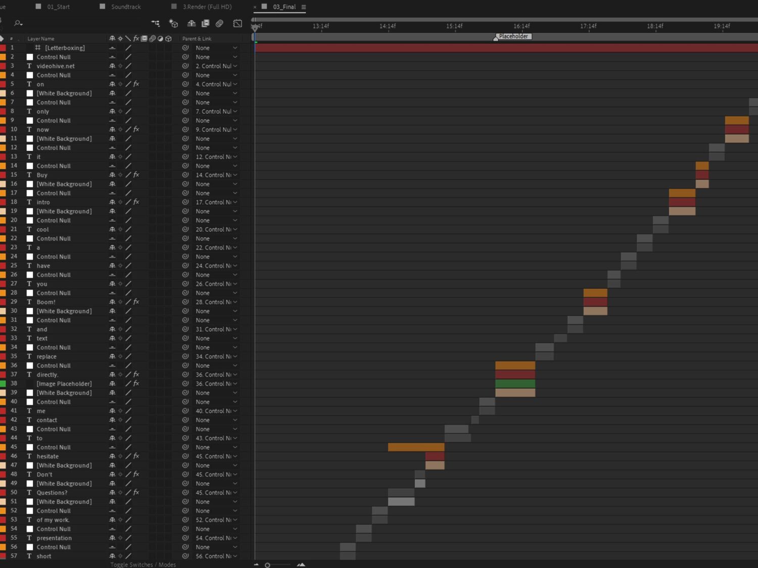Enable Frame Blending for all layers
758x568 pixels.
[206, 23]
